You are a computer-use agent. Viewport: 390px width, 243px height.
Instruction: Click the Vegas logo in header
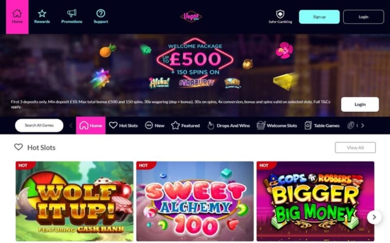point(191,16)
